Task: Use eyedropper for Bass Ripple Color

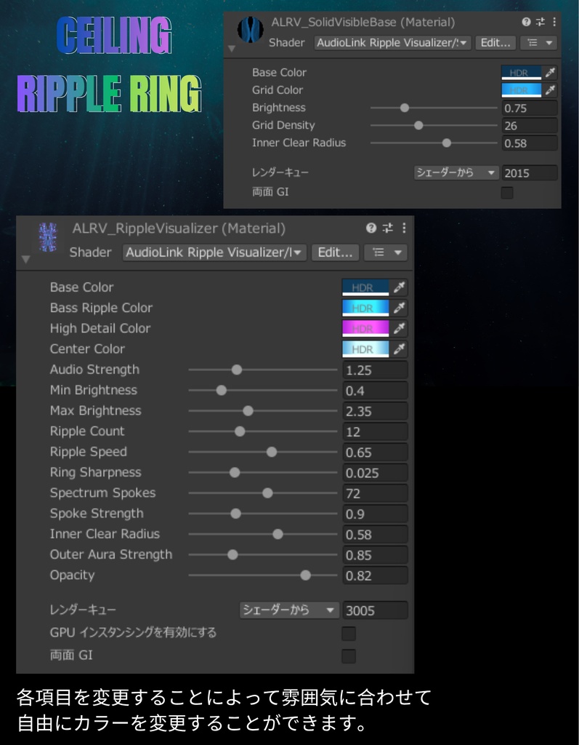Action: pyautogui.click(x=400, y=308)
